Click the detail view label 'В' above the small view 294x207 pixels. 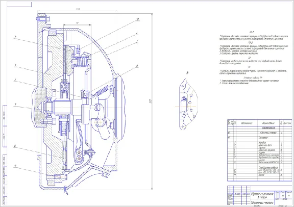point(187,73)
